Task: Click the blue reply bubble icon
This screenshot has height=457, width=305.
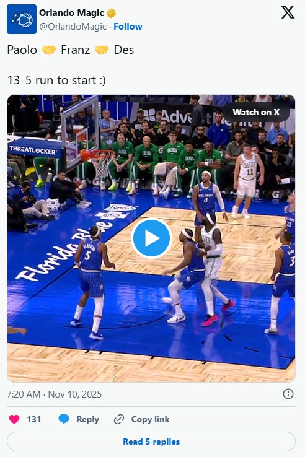Action: pyautogui.click(x=64, y=419)
